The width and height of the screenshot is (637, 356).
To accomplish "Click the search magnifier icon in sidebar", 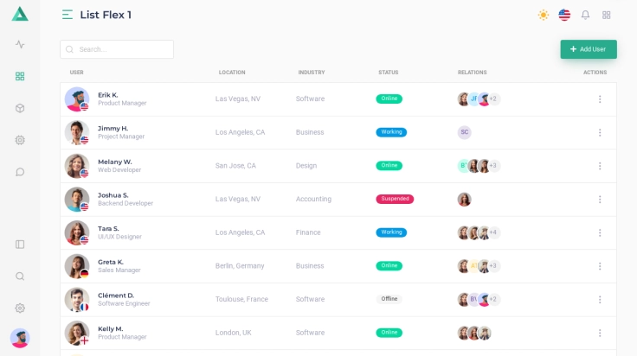I will pos(20,277).
